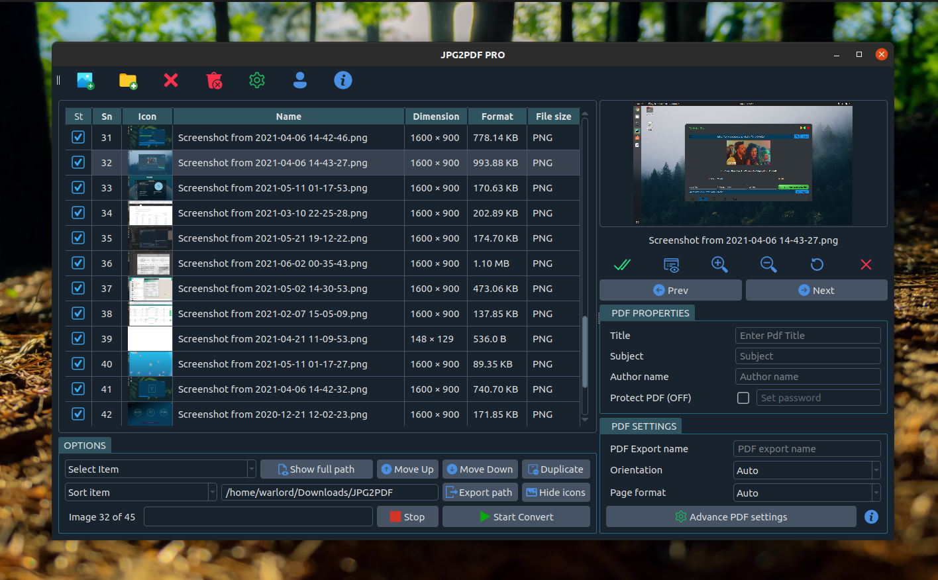Duplicate the selected image
Image resolution: width=938 pixels, height=580 pixels.
556,469
